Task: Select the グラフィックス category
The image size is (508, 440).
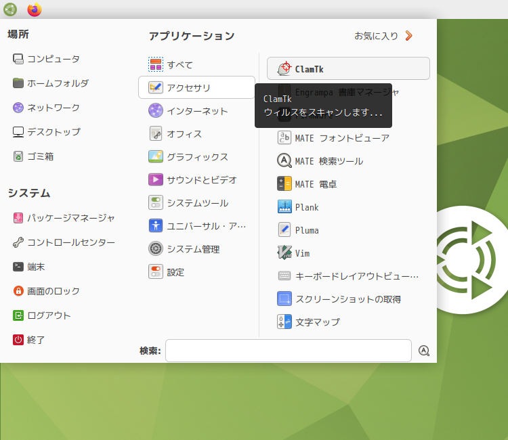Action: (x=196, y=156)
